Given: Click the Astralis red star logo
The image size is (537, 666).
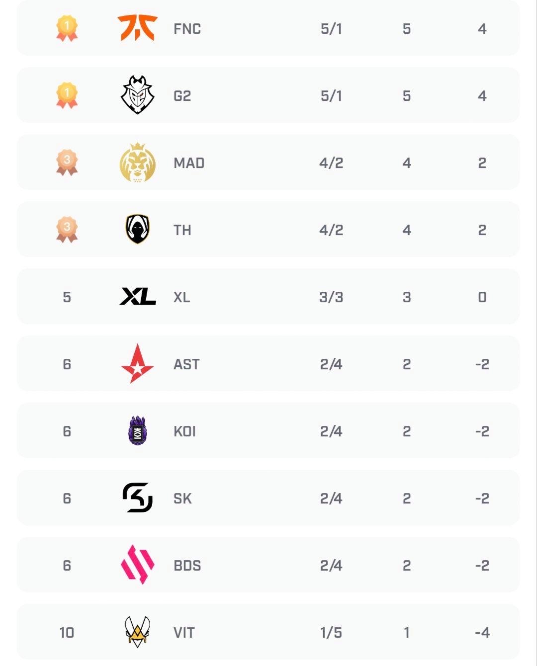Looking at the screenshot, I should (137, 364).
